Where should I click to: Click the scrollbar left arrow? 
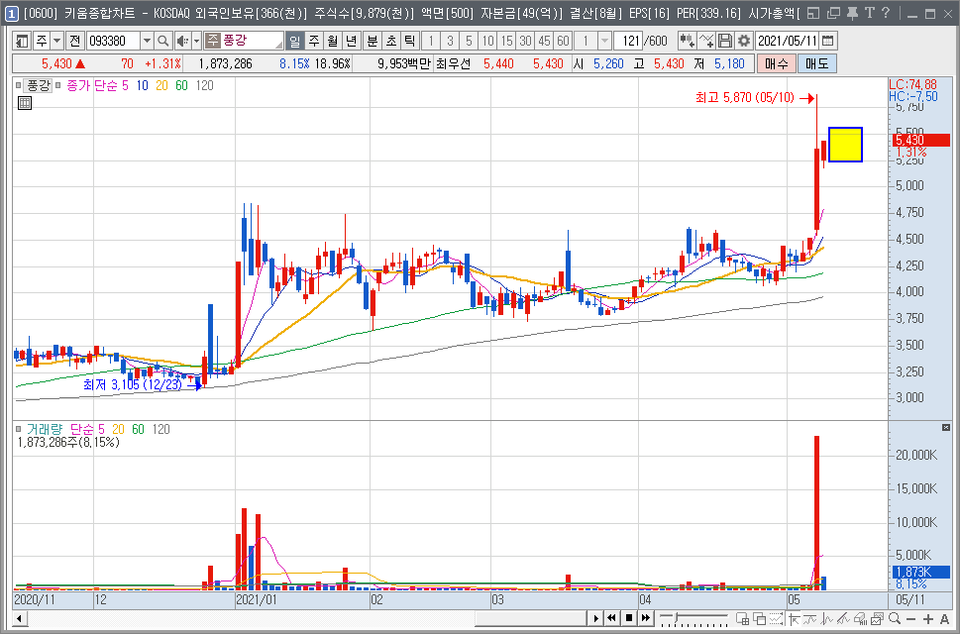tap(20, 619)
